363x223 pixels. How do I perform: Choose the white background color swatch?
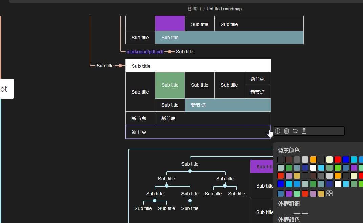313,168
